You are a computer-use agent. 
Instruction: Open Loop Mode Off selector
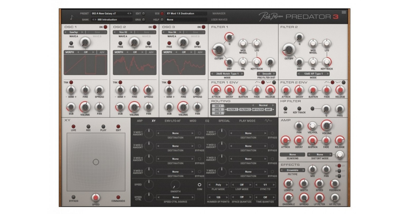pos(241,184)
